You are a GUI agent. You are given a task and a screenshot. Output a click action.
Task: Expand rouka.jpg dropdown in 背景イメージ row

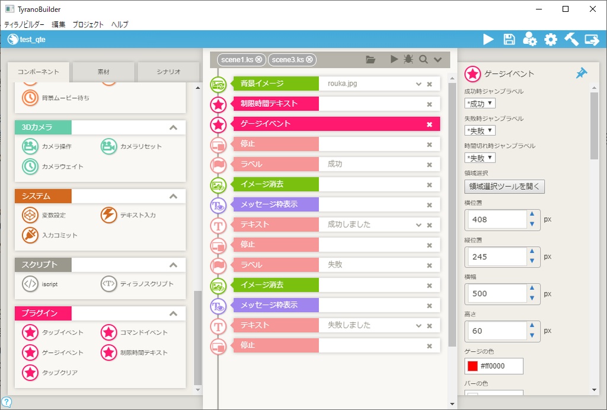pos(418,84)
